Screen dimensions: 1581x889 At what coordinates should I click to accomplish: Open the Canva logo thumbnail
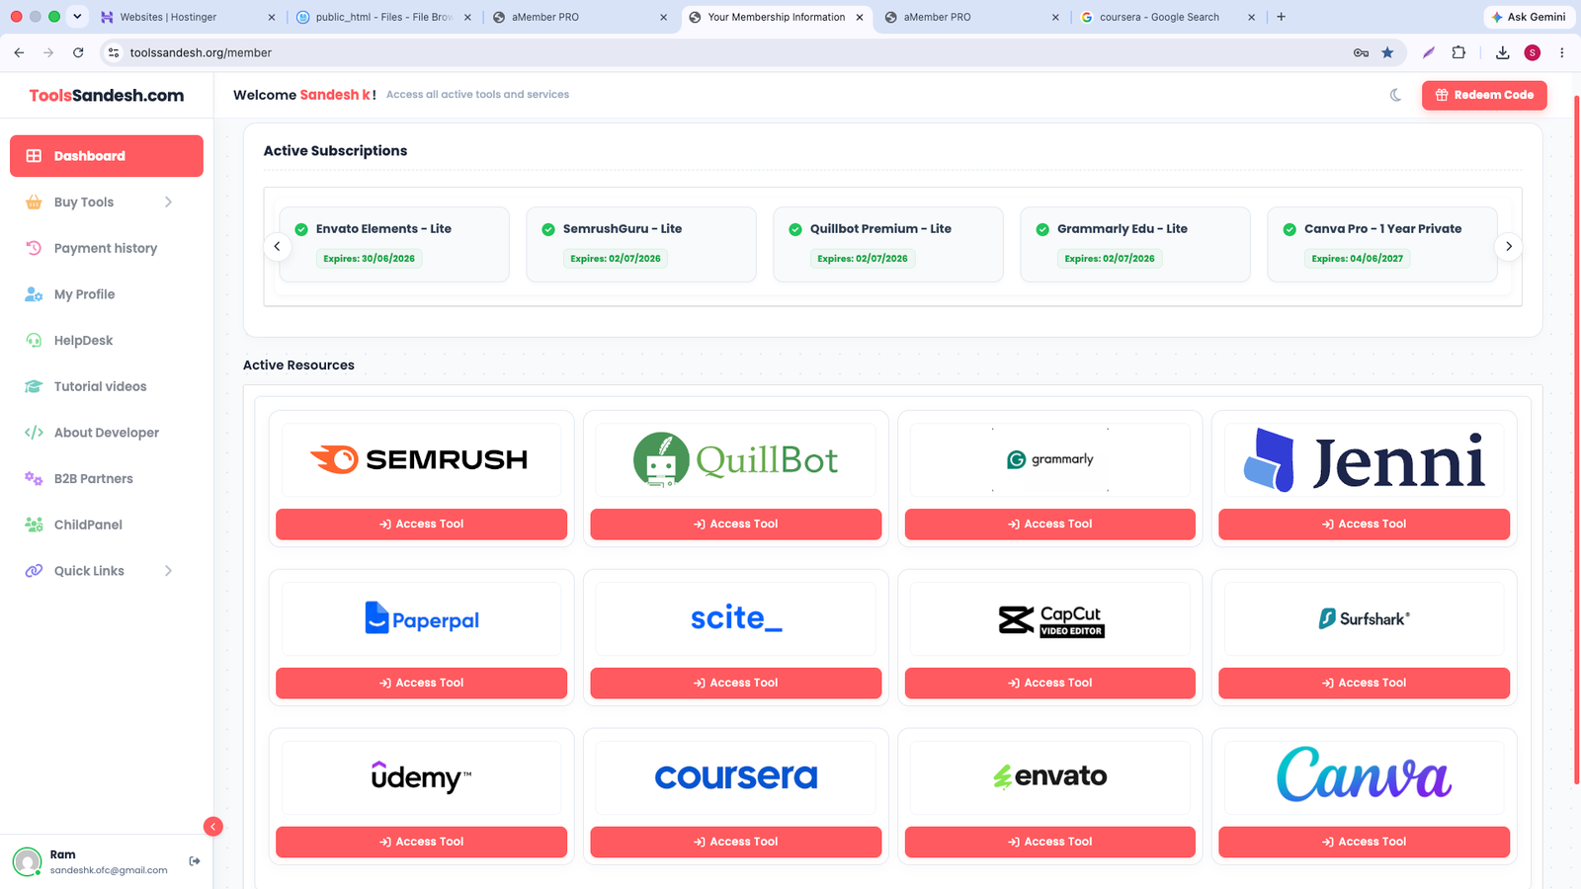[x=1364, y=776]
